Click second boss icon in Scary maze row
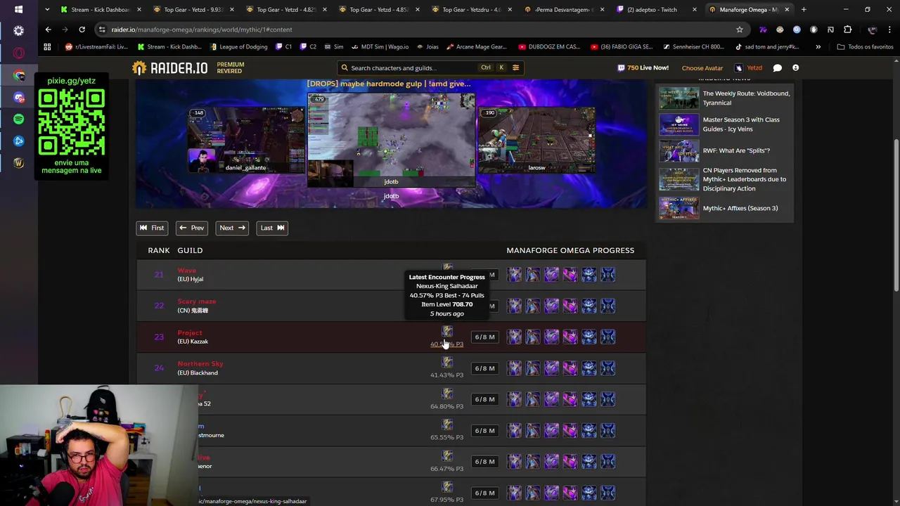Image resolution: width=900 pixels, height=506 pixels. (533, 306)
